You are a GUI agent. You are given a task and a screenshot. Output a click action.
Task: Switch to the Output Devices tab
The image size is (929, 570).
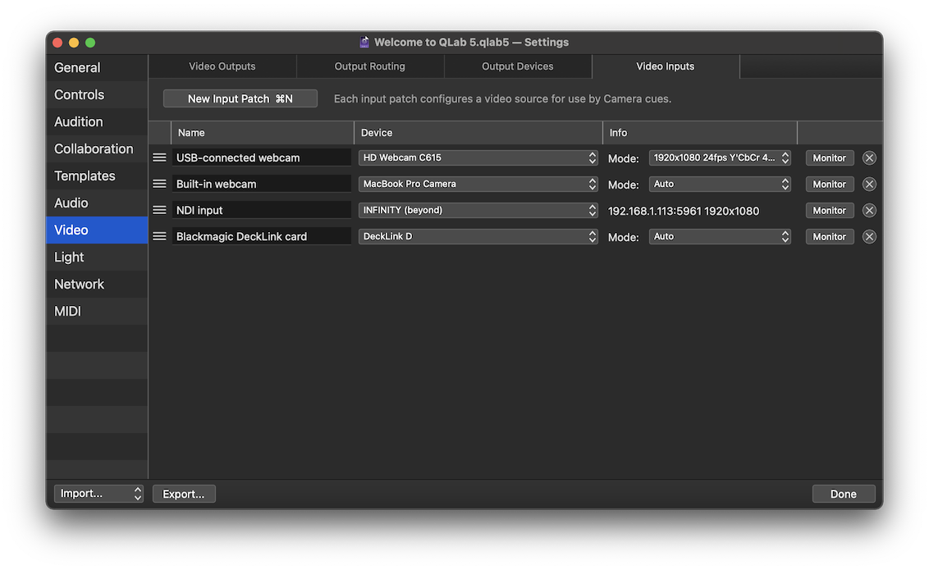(x=518, y=66)
